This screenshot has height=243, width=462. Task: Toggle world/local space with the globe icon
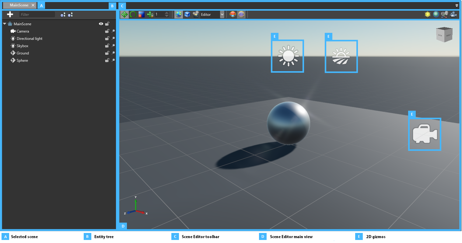[x=178, y=14]
